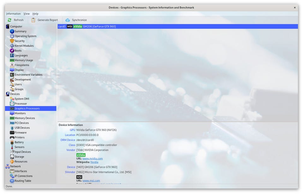Click the Location value PCI/0000:03:00.0
Screen dimensions: 303x194
tap(87, 135)
